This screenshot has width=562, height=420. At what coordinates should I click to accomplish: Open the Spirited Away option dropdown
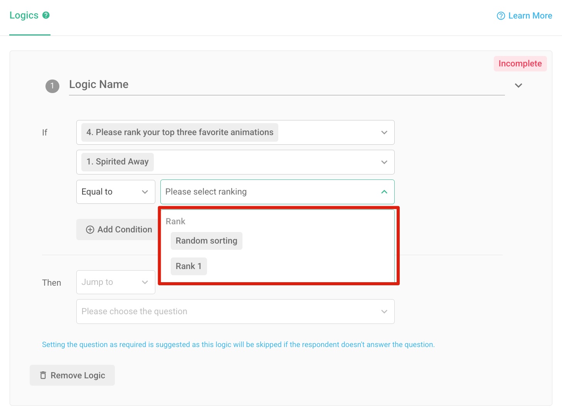point(235,162)
